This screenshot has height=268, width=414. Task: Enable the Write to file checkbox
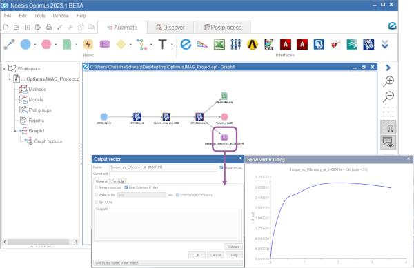pyautogui.click(x=96, y=195)
